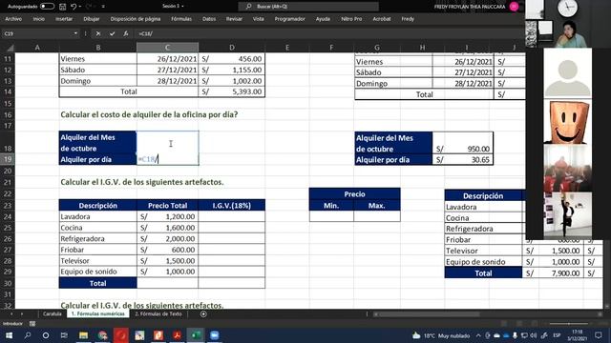The height and width of the screenshot is (343, 611).
Task: Open File Explorer from the taskbar
Action: (83, 335)
